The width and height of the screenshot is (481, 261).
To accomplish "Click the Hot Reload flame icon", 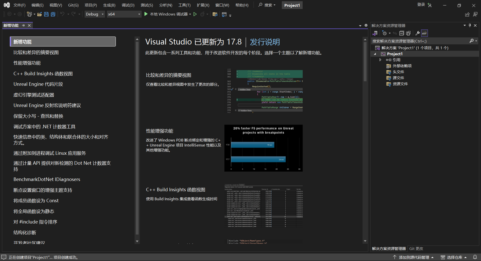I will point(202,14).
